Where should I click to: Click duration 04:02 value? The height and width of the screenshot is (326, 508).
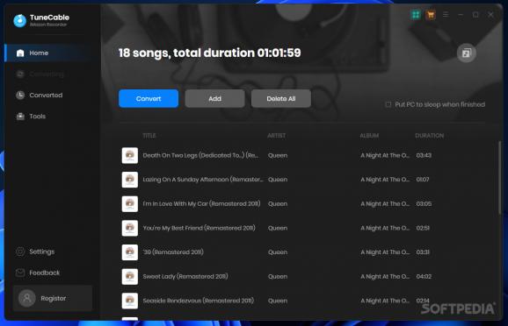point(424,277)
